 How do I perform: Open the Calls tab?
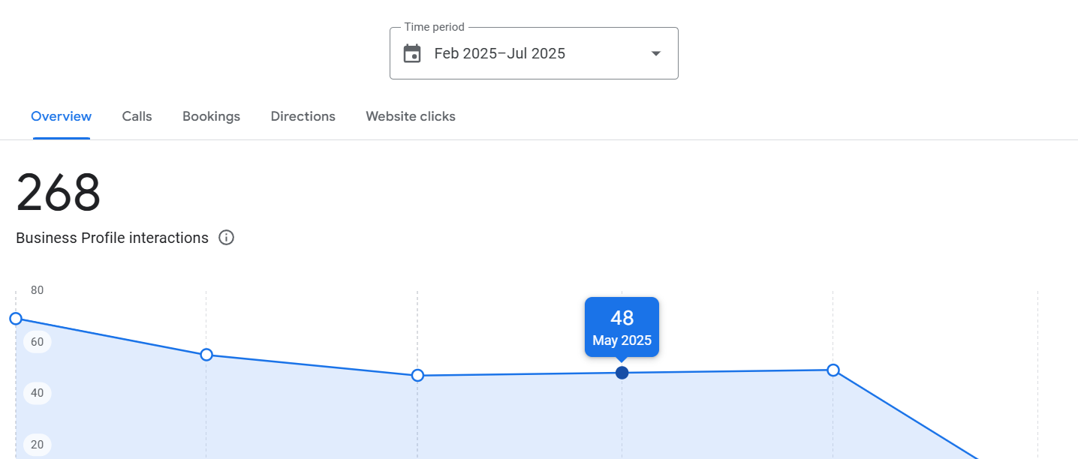[x=137, y=116]
